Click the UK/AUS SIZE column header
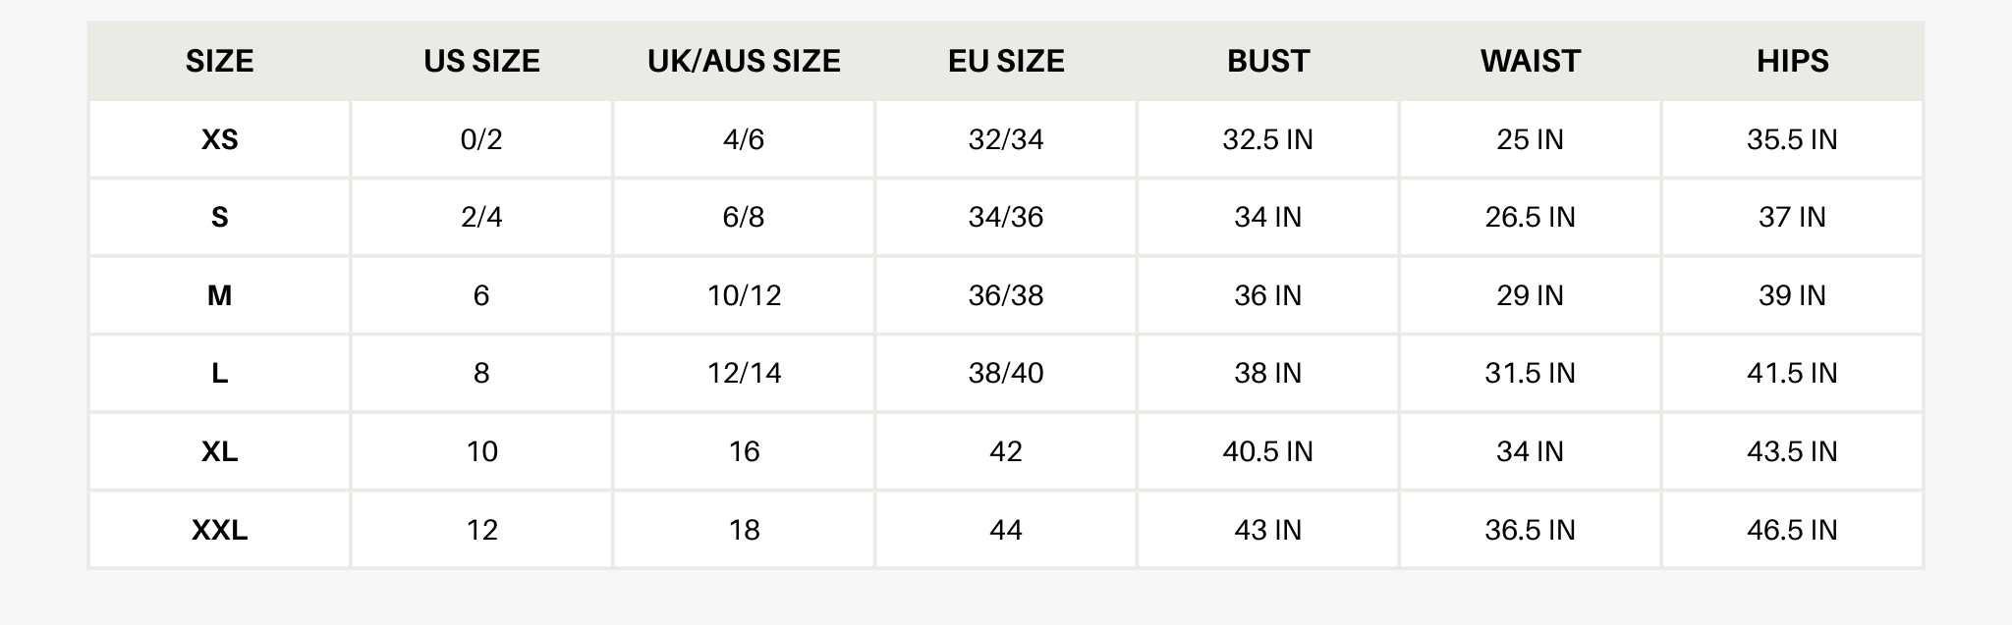2012x625 pixels. [x=744, y=61]
